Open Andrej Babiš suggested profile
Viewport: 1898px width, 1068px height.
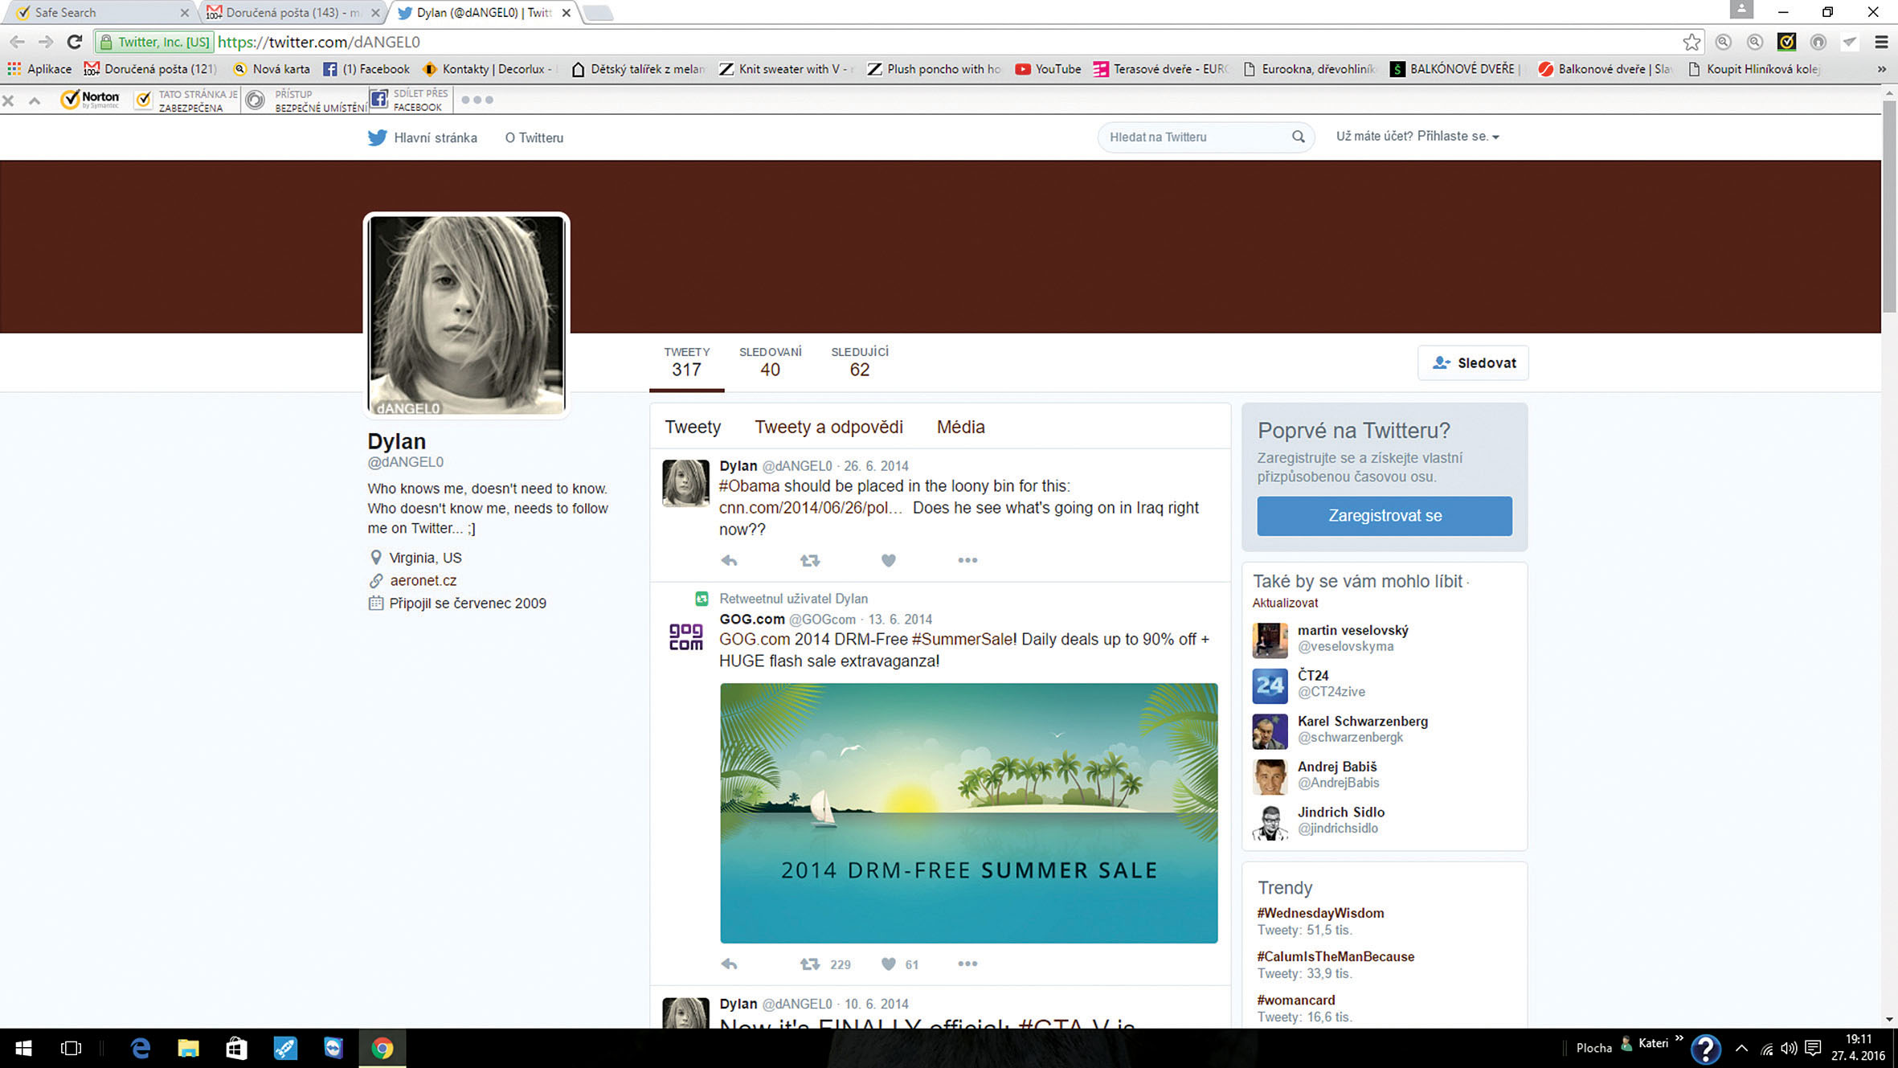[1337, 767]
